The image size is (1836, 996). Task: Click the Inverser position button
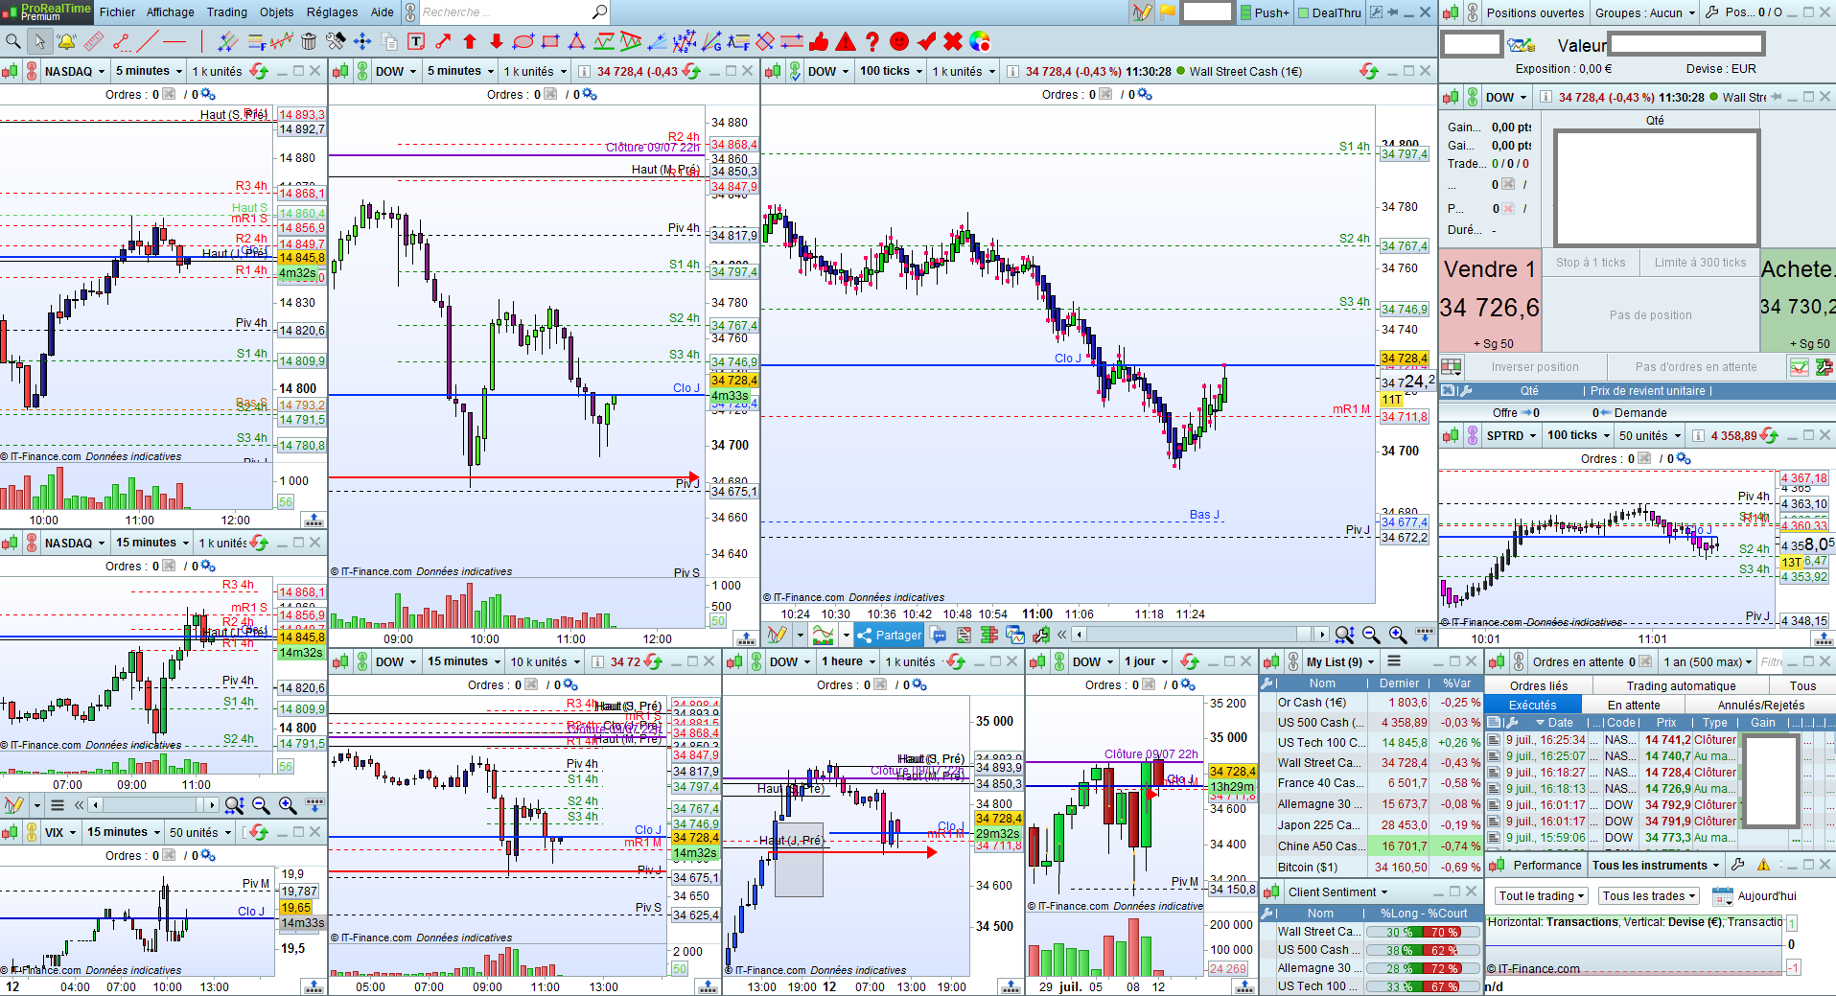pos(1535,366)
